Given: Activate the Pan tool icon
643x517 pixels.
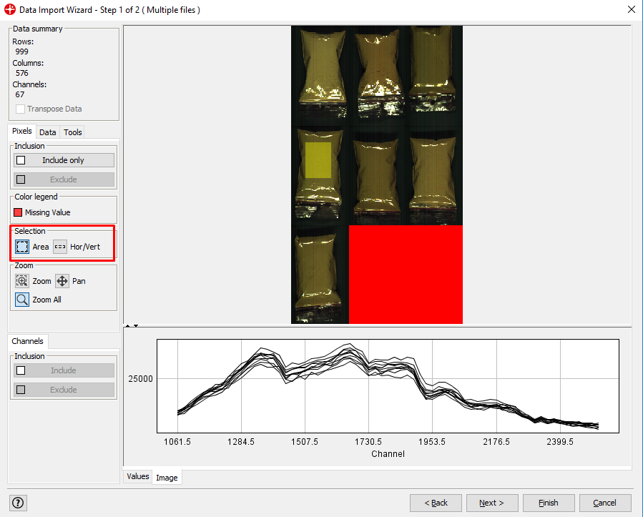Looking at the screenshot, I should 62,281.
